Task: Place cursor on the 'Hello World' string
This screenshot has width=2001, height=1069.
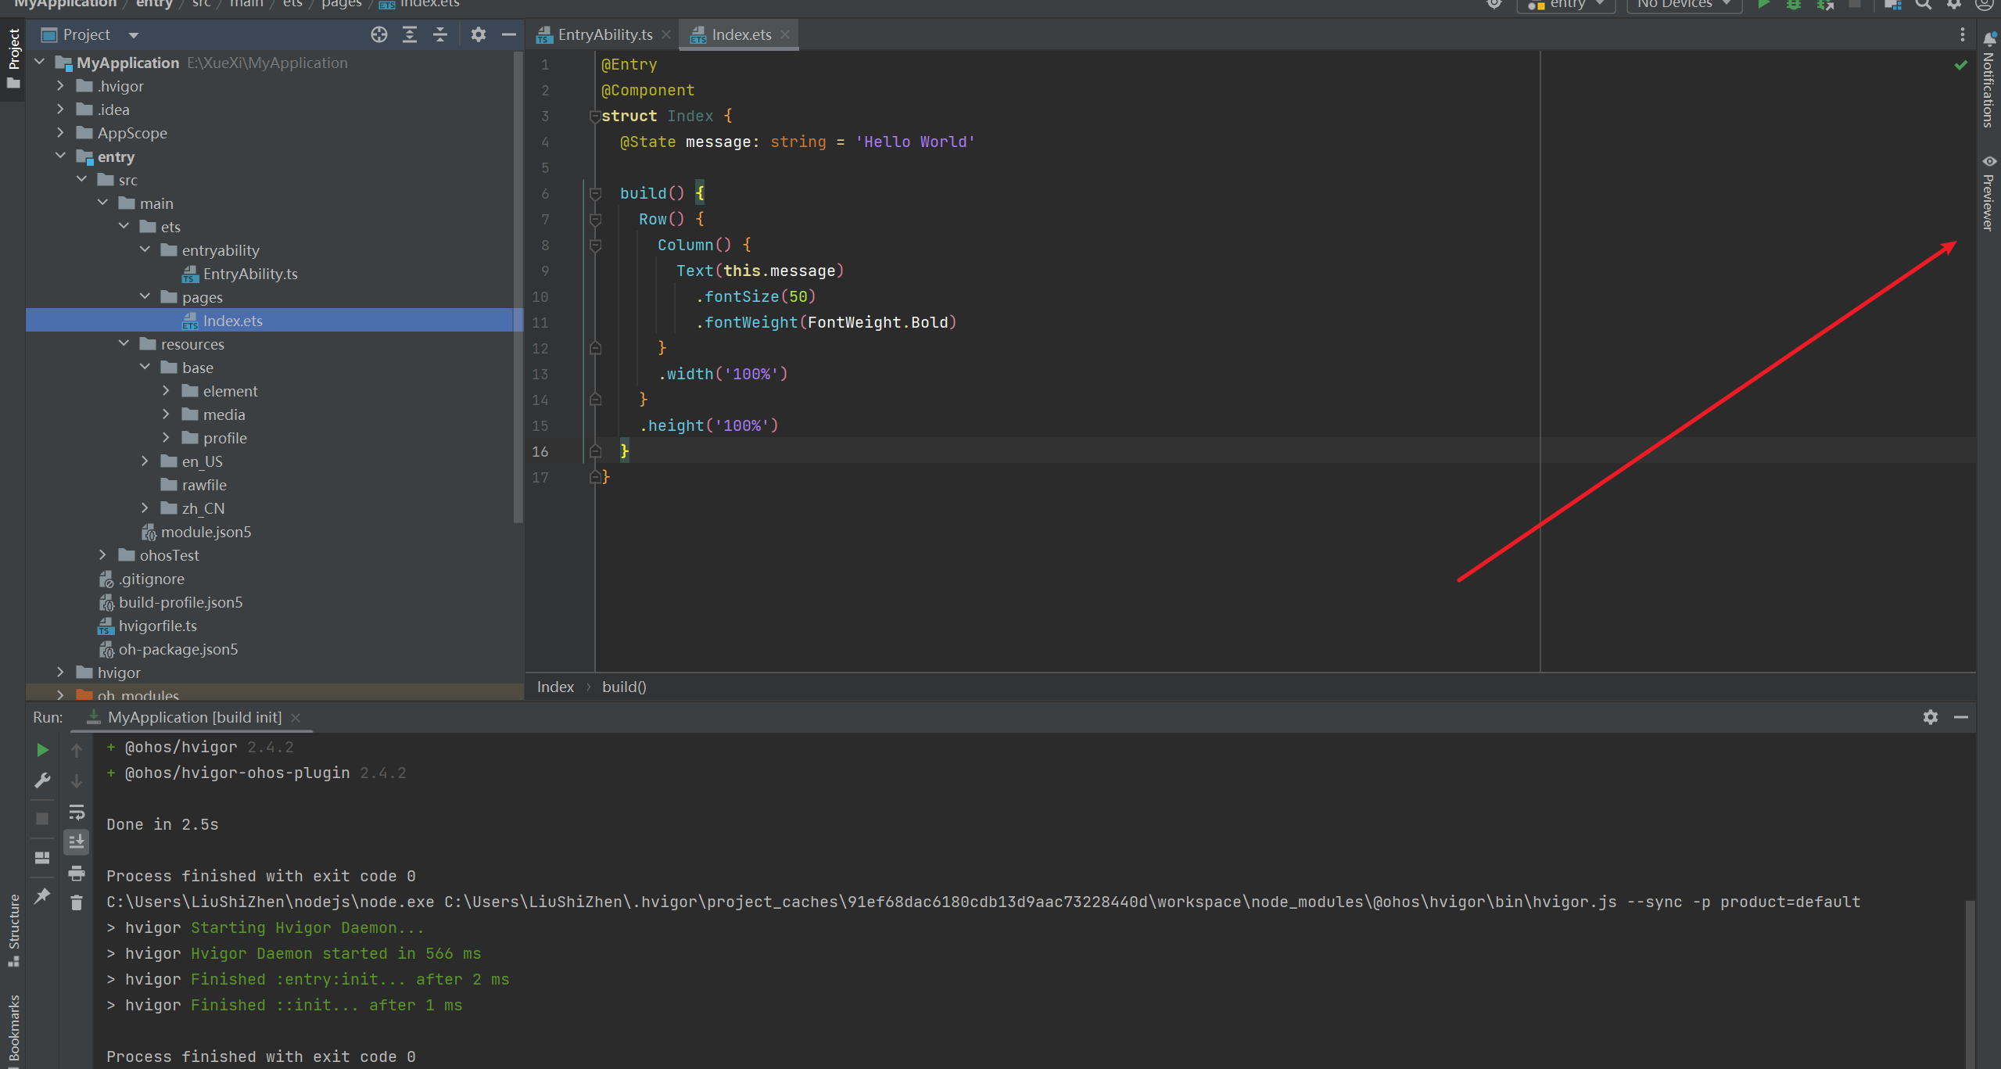Action: 915,142
